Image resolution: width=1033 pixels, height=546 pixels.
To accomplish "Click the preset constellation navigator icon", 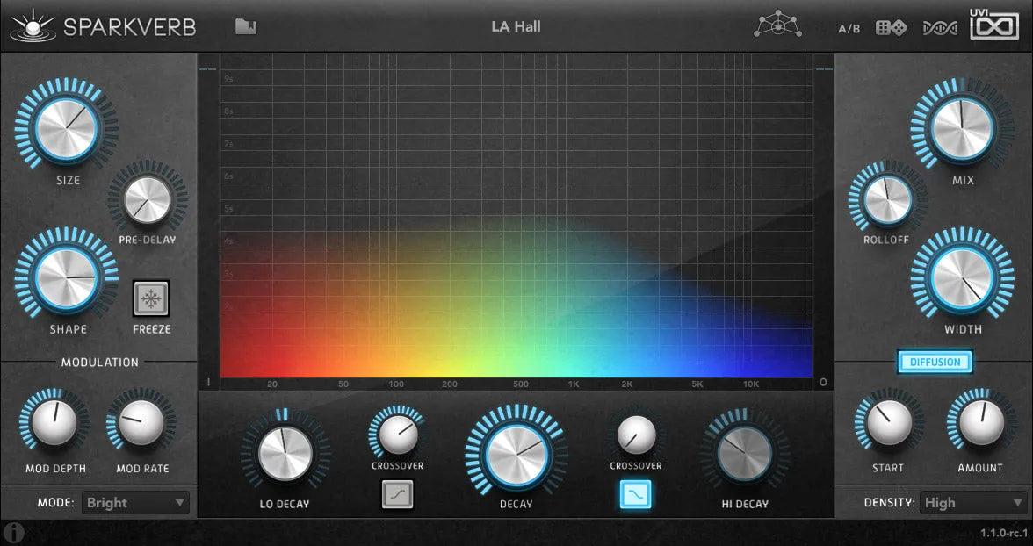I will (x=777, y=25).
